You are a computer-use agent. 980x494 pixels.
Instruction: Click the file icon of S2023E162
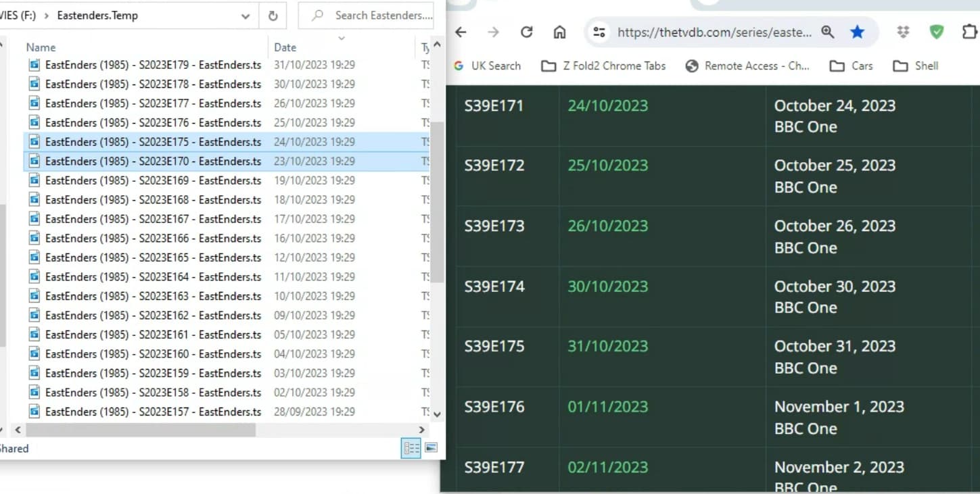pos(34,315)
